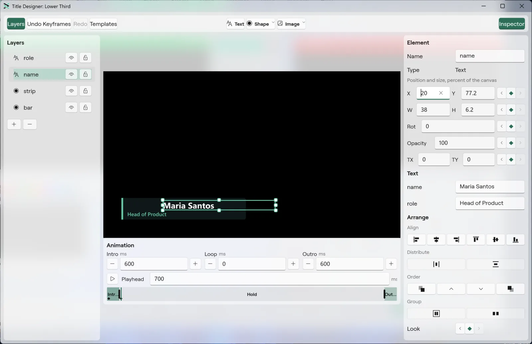
Task: Toggle the Inspector panel
Action: [x=512, y=24]
